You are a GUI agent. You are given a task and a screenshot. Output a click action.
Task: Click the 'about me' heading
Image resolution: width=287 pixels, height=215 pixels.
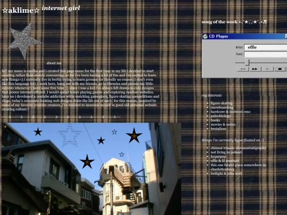tap(54, 63)
